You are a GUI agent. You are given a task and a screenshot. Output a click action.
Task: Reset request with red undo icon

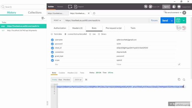pyautogui.click(x=184, y=28)
